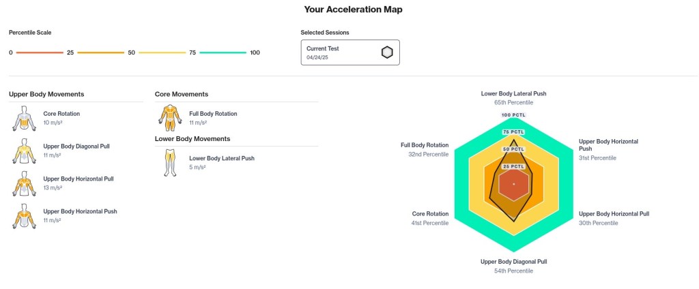The image size is (699, 289).
Task: Click the hexagon icon in Current Test
Action: 387,52
